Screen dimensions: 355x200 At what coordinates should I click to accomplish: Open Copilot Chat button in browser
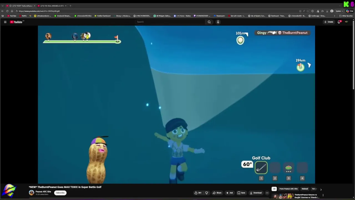coord(349,11)
